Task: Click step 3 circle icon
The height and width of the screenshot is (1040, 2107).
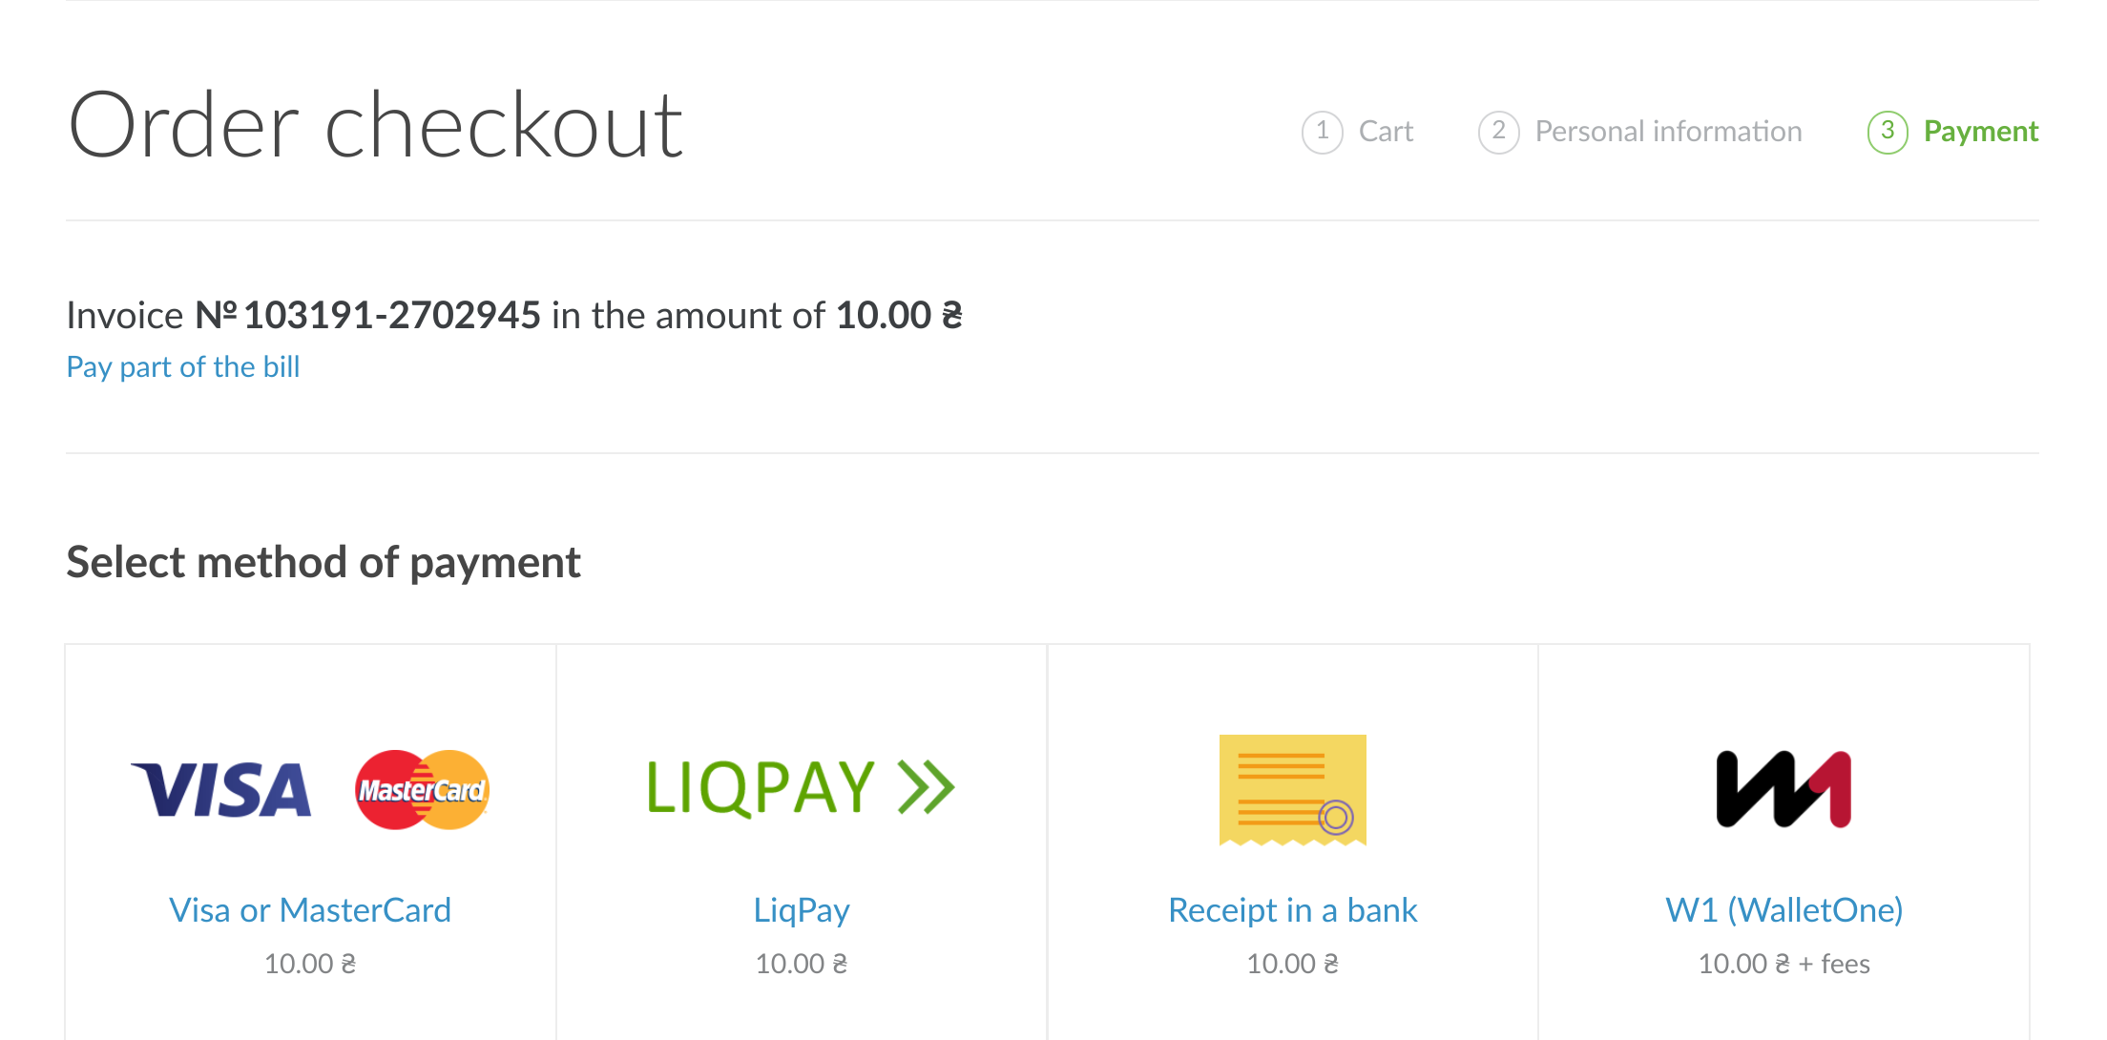Action: tap(1887, 132)
